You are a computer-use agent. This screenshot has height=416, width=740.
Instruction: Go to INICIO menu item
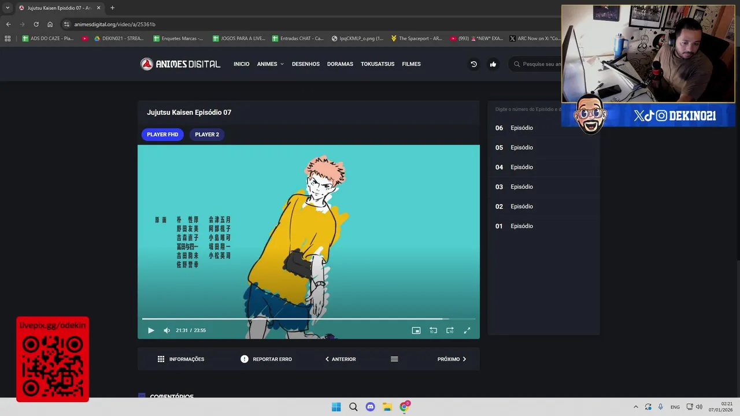coord(242,64)
